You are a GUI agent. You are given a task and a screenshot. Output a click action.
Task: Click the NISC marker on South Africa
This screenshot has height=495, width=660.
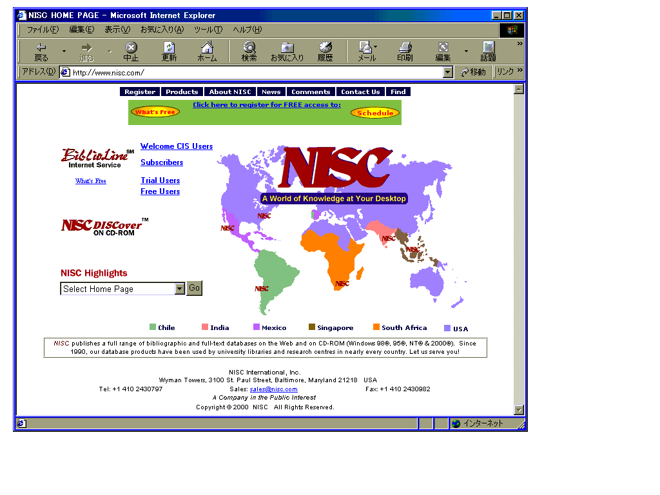point(342,284)
